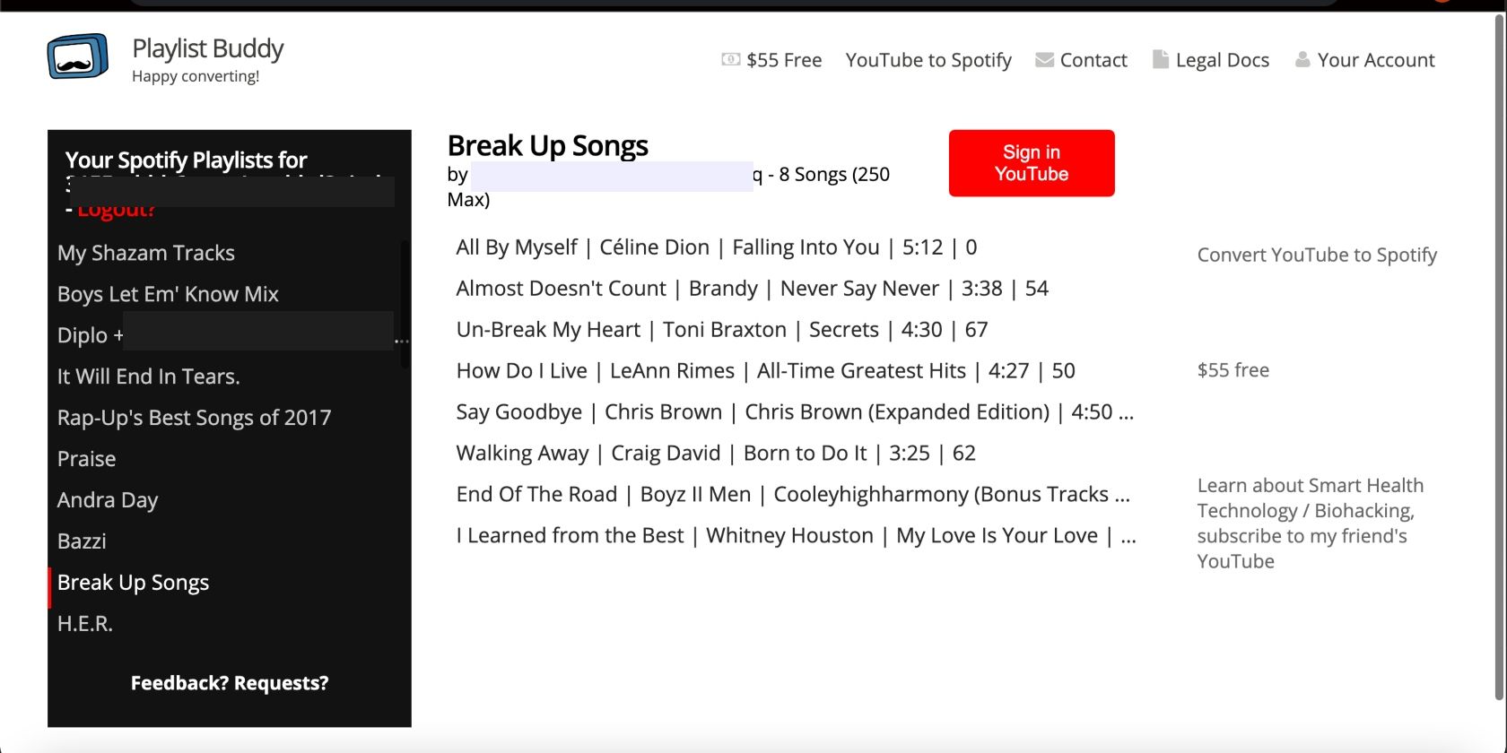This screenshot has height=753, width=1507.
Task: Open the Smart Health Technology YouTube link
Action: [1310, 524]
